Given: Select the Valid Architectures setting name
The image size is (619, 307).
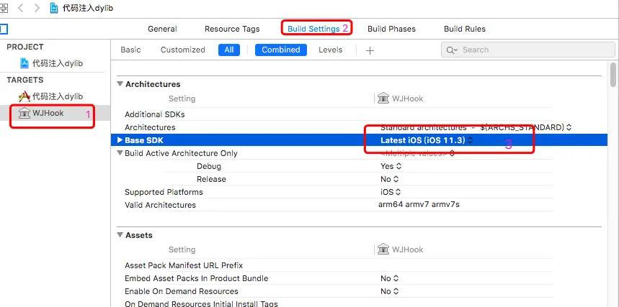Looking at the screenshot, I should coord(160,205).
